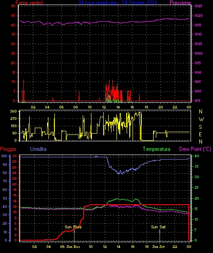The image size is (213, 253).
Task: Click the Pressione axis title
Action: click(180, 3)
